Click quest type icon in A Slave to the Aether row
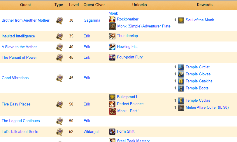The height and width of the screenshot is (142, 237). click(59, 47)
